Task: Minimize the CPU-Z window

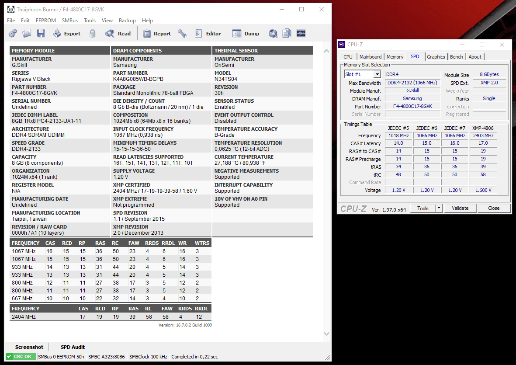Action: 462,45
